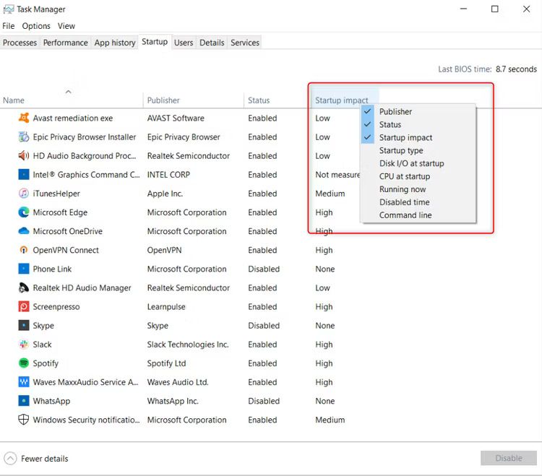
Task: Click the Microsoft Edge icon
Action: pos(24,212)
